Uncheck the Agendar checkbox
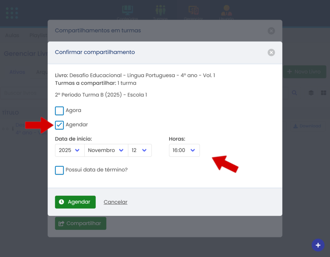The width and height of the screenshot is (330, 257). point(59,125)
